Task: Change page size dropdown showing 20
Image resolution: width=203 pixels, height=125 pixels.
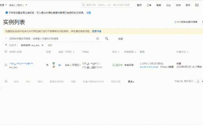Action: 199,82
